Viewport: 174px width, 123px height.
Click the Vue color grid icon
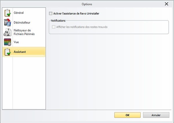pyautogui.click(x=8, y=42)
